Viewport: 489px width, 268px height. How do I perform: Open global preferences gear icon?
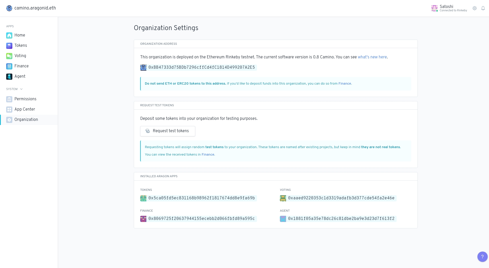[475, 8]
